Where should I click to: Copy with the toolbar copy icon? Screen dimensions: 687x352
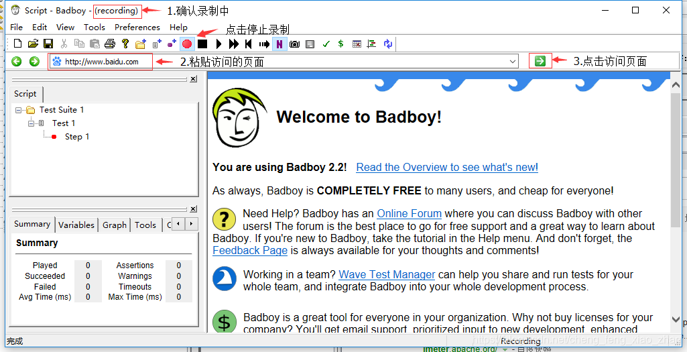(79, 44)
